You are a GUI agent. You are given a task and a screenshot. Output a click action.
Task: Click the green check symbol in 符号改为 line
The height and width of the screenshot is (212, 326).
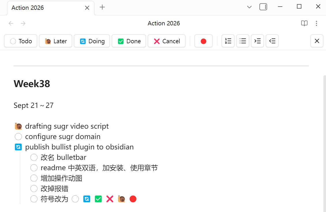pyautogui.click(x=98, y=199)
